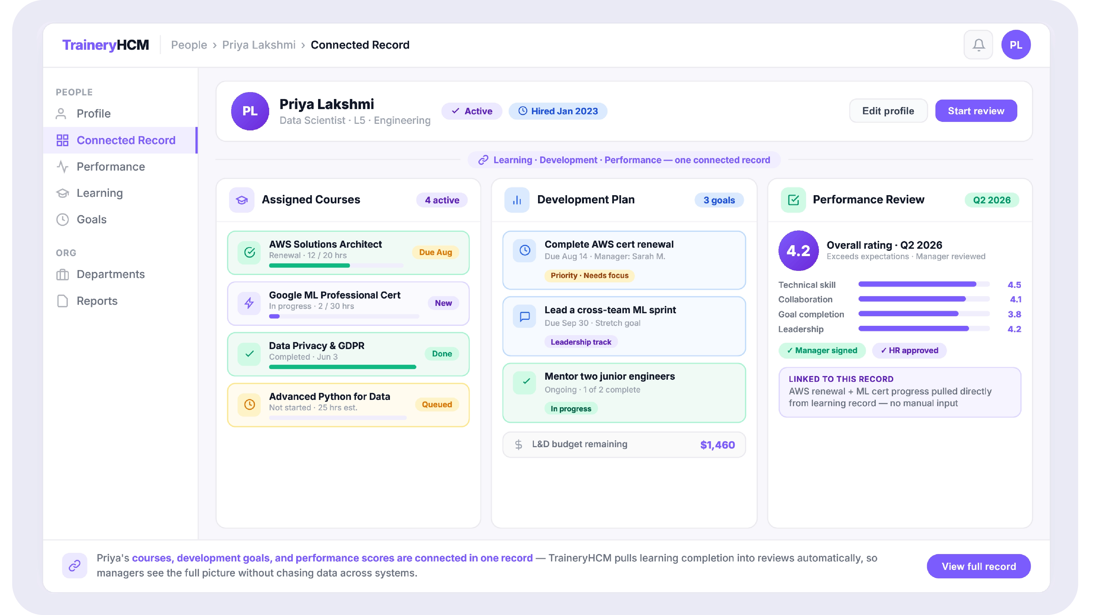1093x615 pixels.
Task: Click the highlighted connected-record link in footer
Action: tap(332, 558)
